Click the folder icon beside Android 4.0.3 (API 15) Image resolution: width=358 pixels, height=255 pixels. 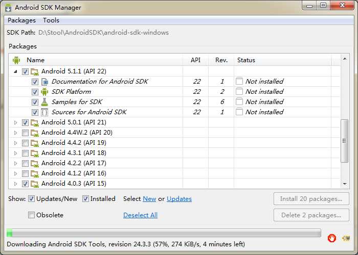click(35, 184)
